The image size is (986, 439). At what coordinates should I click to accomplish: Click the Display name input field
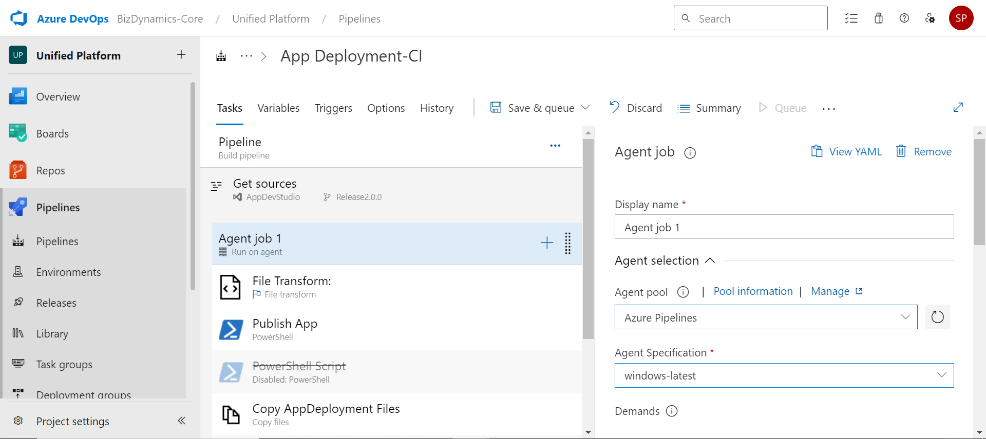click(784, 227)
